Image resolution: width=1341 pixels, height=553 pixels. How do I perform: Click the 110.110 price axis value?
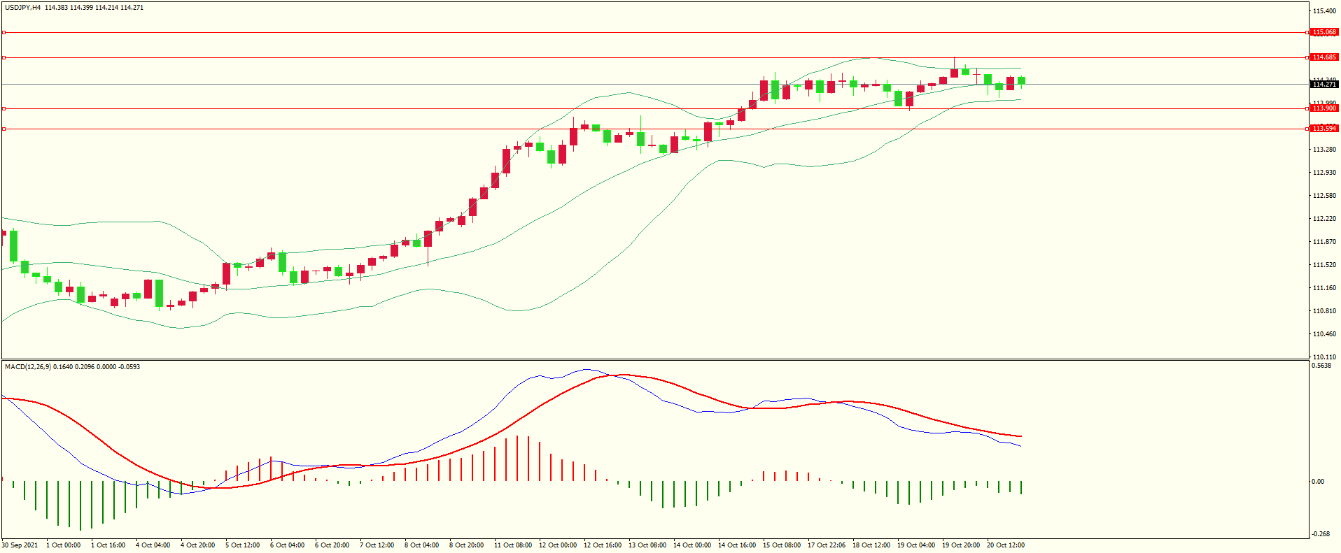[x=1324, y=357]
